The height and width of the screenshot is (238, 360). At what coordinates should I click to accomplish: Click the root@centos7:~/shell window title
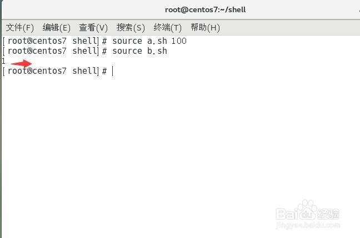pos(205,9)
